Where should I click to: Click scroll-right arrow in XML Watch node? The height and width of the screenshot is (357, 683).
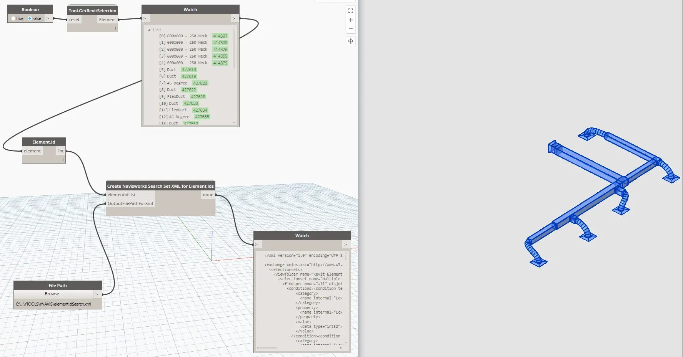(x=341, y=348)
